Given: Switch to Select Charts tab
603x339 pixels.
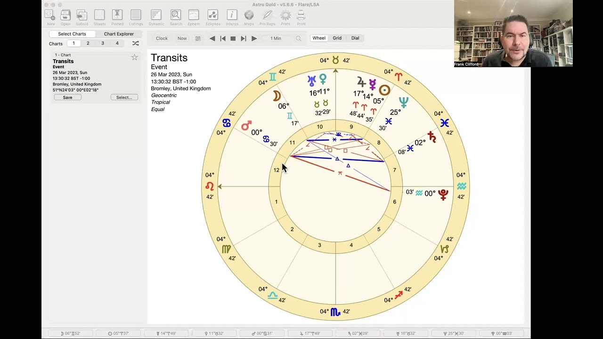Looking at the screenshot, I should point(72,34).
